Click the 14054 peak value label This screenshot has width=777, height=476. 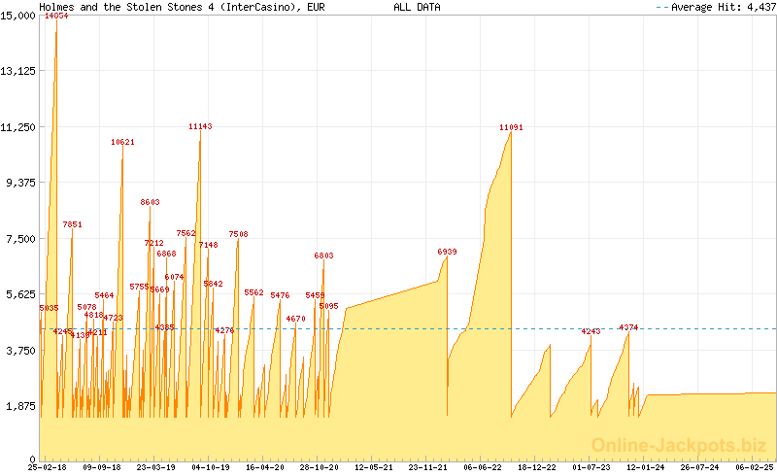pyautogui.click(x=56, y=17)
